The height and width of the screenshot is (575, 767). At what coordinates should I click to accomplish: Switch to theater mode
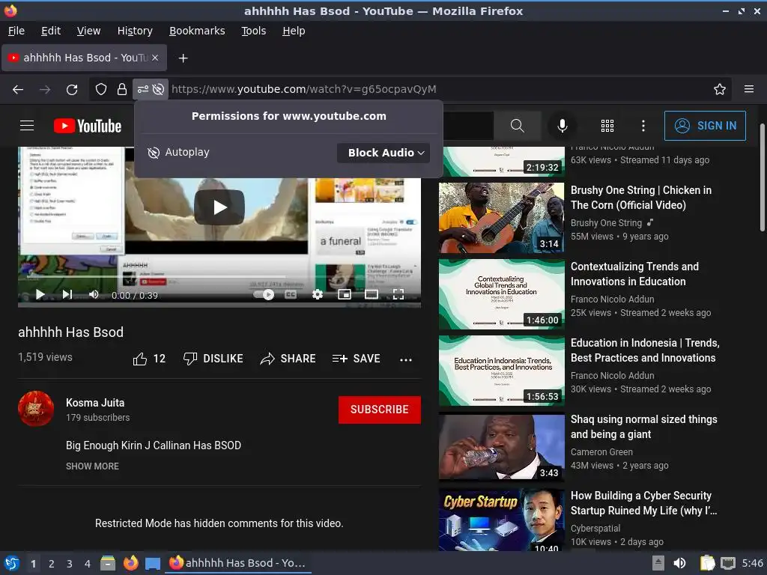click(x=372, y=294)
